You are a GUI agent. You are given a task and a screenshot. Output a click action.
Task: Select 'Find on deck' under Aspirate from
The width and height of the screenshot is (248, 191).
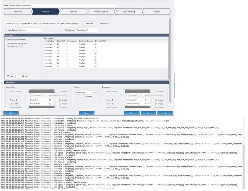(x=31, y=95)
